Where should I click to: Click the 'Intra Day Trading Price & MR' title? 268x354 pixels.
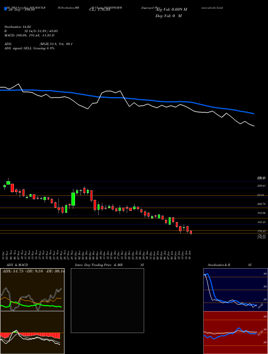[x=99, y=265]
